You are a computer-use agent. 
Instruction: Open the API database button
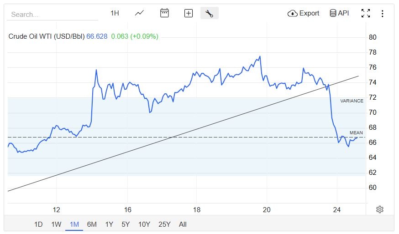(x=339, y=13)
